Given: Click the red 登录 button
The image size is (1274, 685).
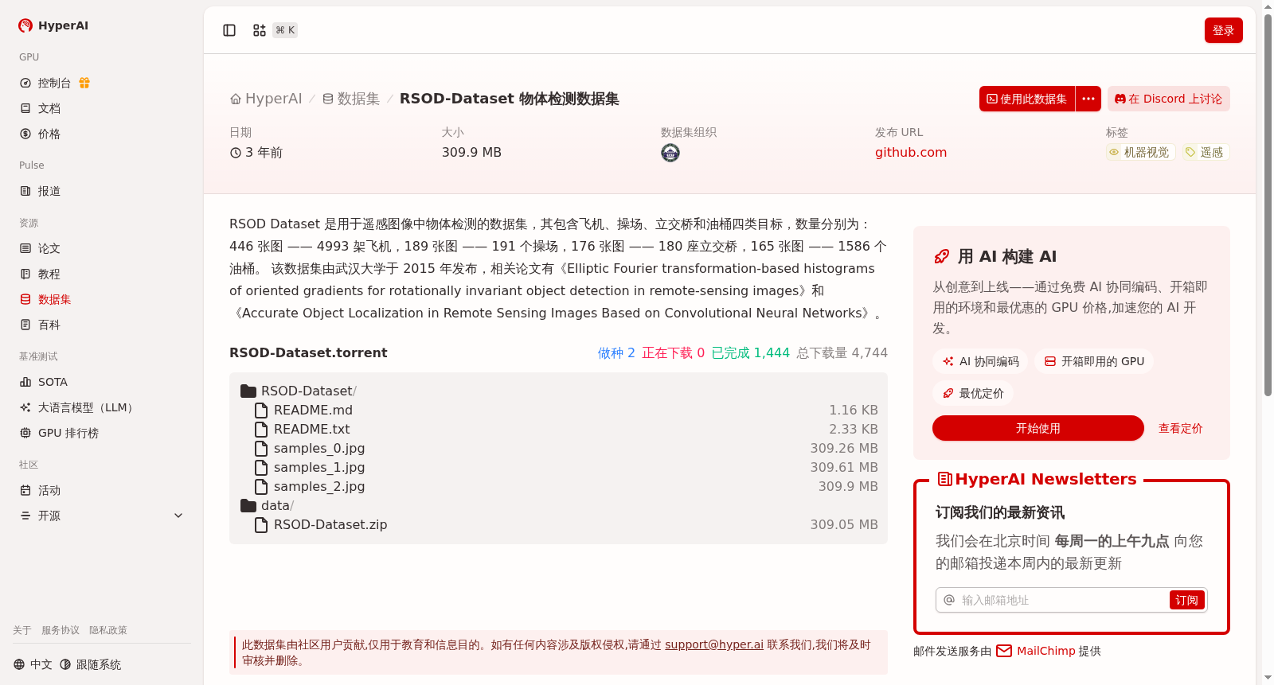Looking at the screenshot, I should click(x=1224, y=30).
